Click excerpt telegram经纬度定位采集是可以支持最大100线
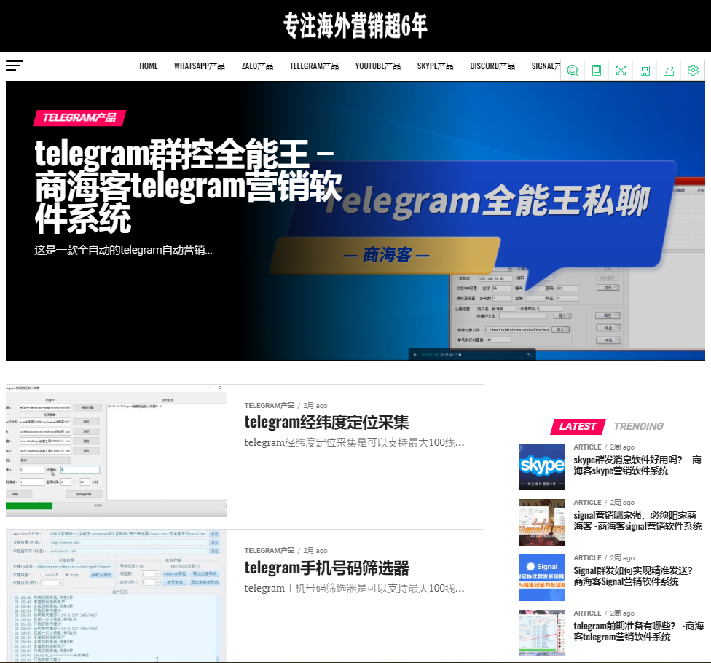Viewport: 711px width, 663px height. click(x=354, y=442)
